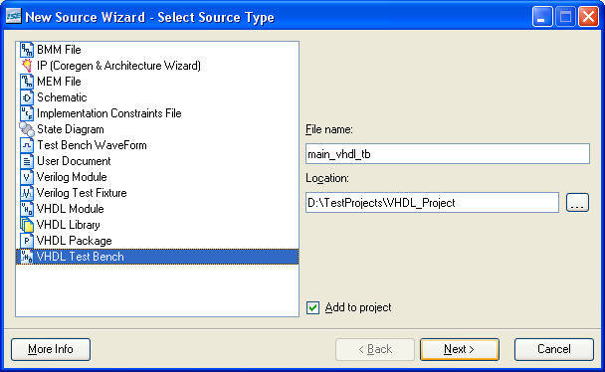Toggle the Add to project checkbox
The height and width of the screenshot is (372, 605).
pos(312,307)
